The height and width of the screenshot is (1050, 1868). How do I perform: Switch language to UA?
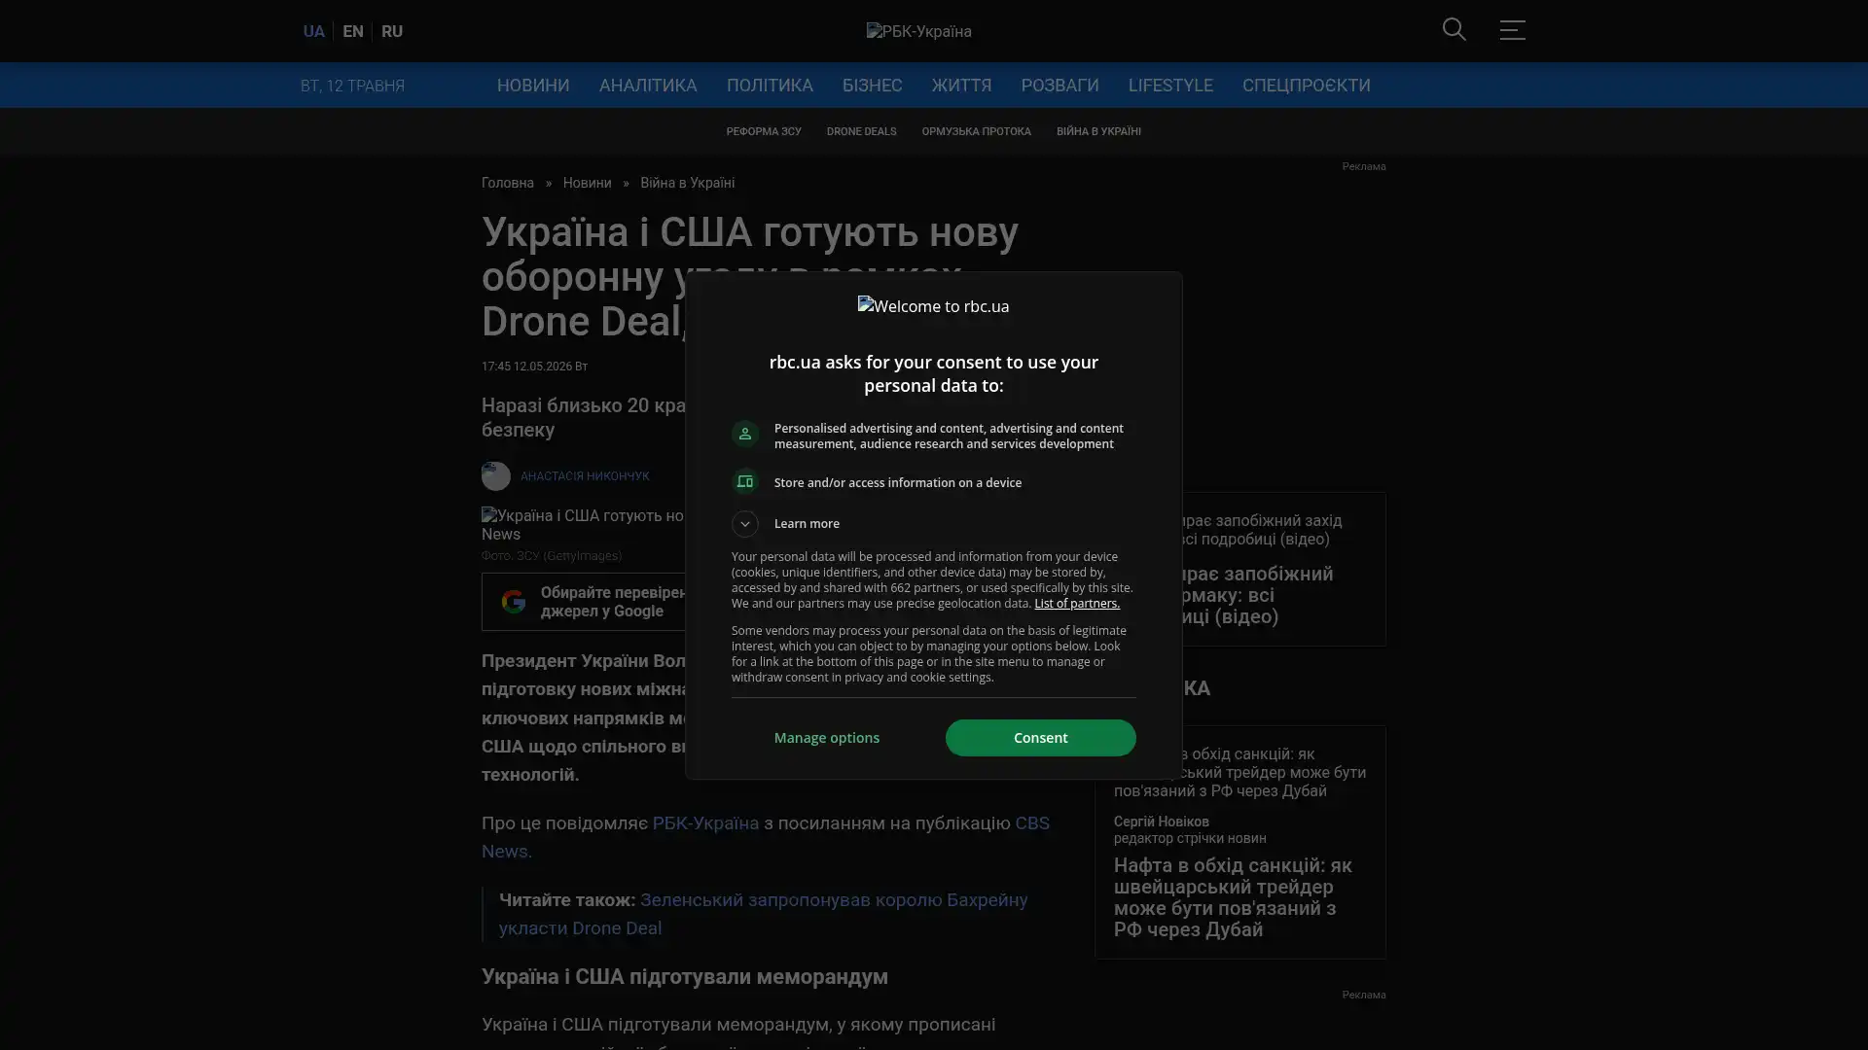tap(313, 31)
